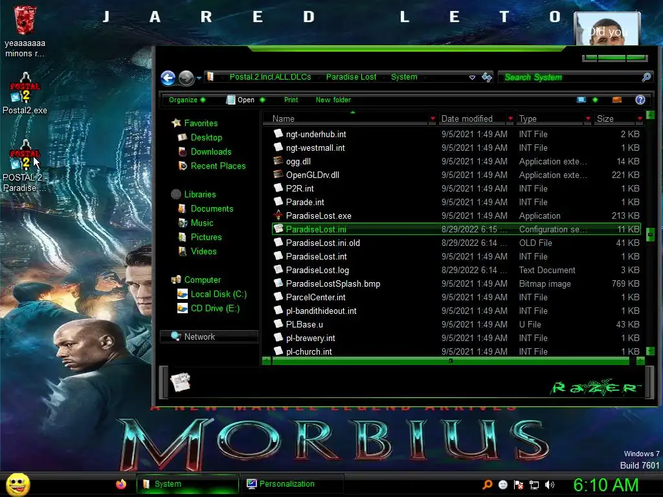Select the ParadiseLost.exe file icon
The height and width of the screenshot is (497, 663).
pos(278,215)
